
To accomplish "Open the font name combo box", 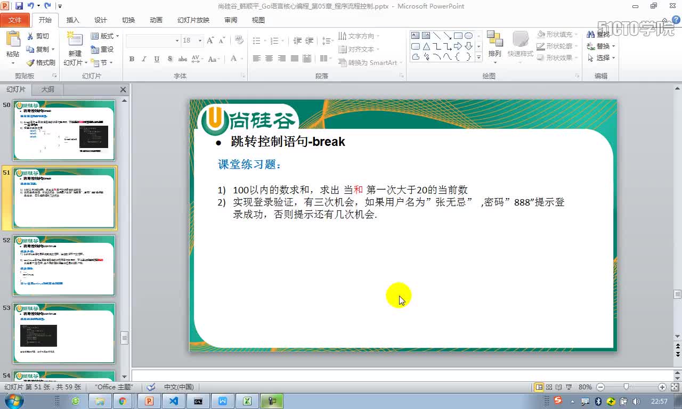I will (x=153, y=40).
